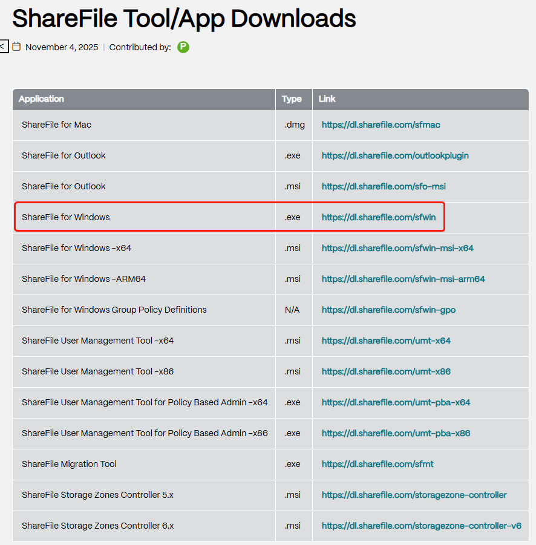Open the https://dl.sharefile.com/storagezone-controller link
The image size is (536, 545).
pyautogui.click(x=414, y=495)
